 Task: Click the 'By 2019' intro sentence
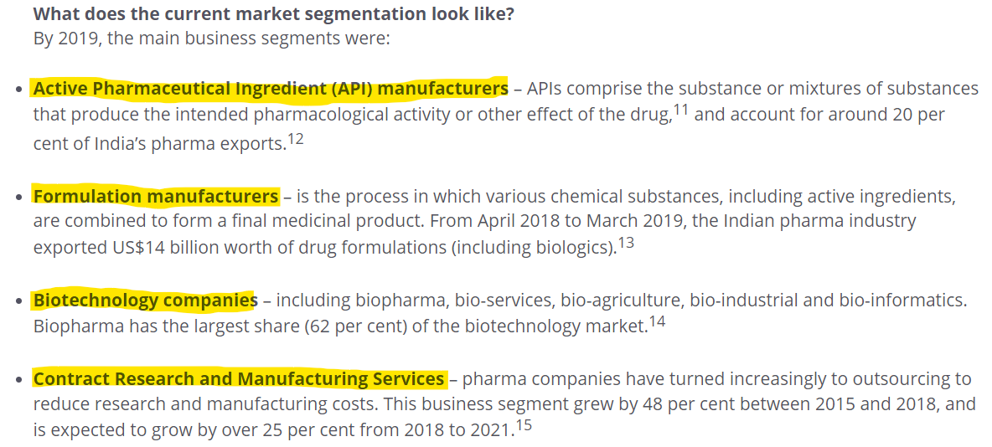(211, 39)
